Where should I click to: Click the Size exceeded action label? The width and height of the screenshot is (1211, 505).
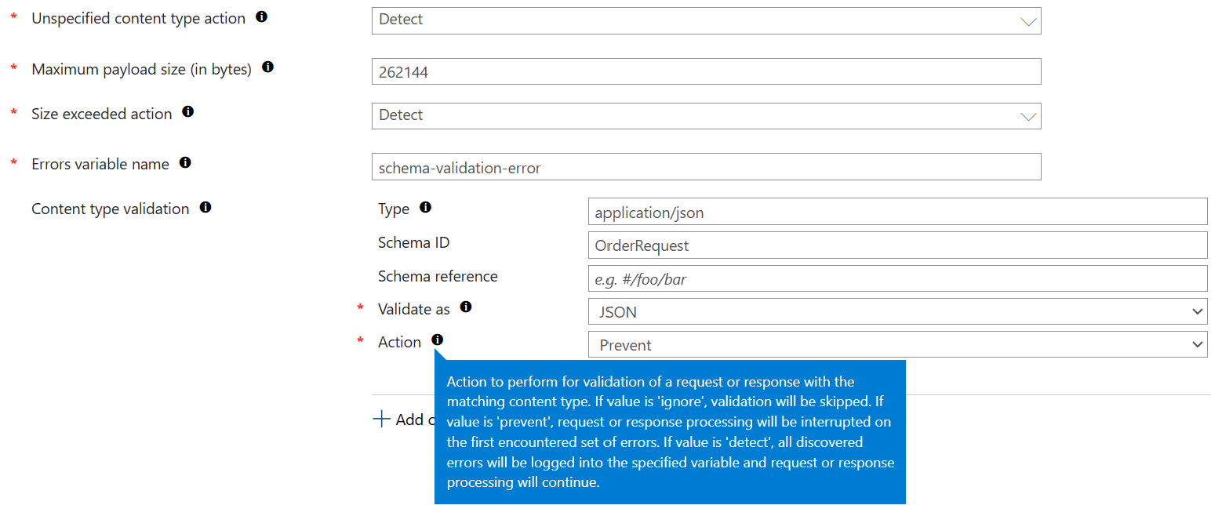point(101,114)
